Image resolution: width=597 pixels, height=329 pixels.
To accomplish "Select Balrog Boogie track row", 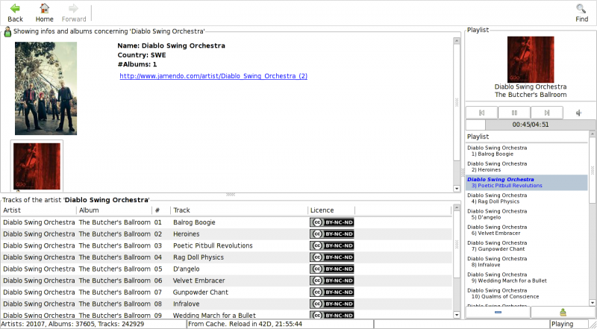I will (x=194, y=222).
